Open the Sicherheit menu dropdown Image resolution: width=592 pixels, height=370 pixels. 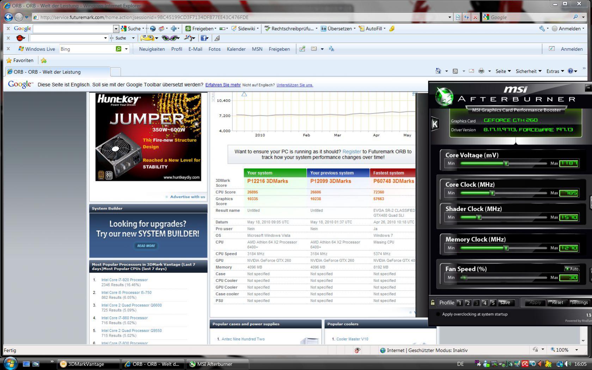coord(528,71)
